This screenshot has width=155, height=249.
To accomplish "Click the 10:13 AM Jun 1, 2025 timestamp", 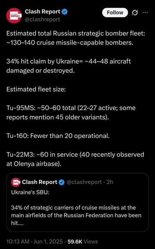I will click(x=35, y=242).
